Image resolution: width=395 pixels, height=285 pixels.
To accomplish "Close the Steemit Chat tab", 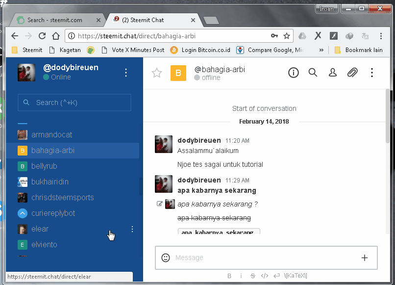I will tap(193, 20).
